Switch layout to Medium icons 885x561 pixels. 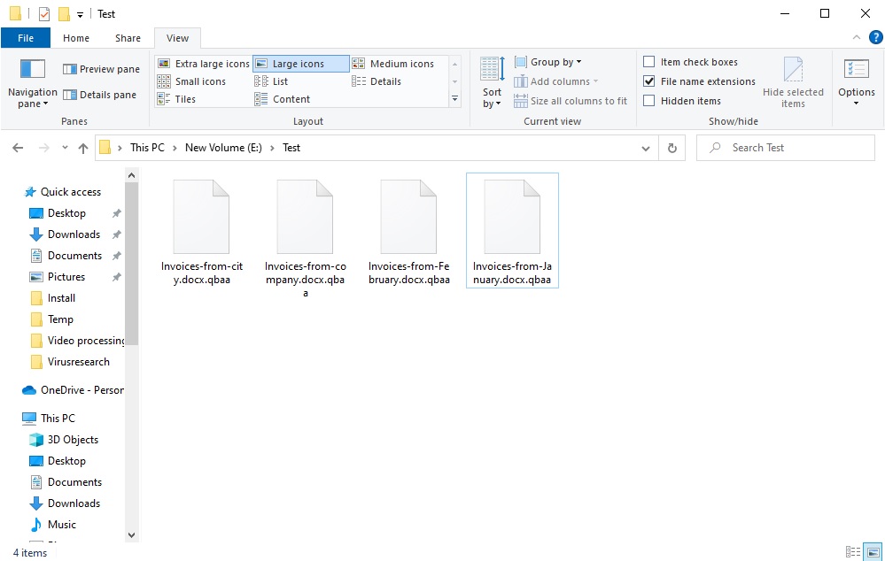tap(393, 64)
